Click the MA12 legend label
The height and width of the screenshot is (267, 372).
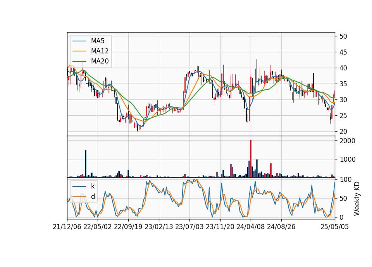point(100,51)
